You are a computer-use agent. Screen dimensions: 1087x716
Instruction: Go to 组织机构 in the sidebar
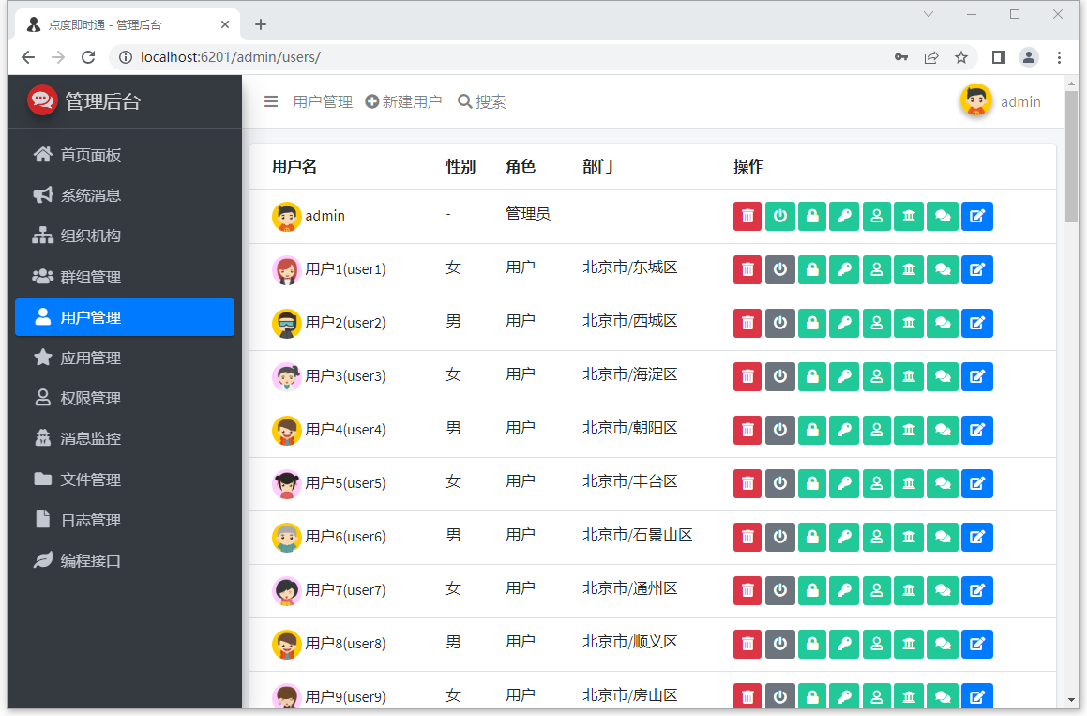[125, 236]
